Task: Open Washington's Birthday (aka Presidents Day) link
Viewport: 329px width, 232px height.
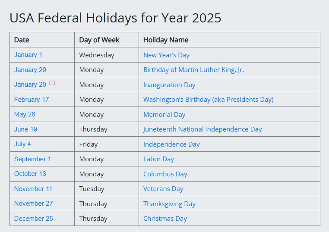Action: coord(209,100)
